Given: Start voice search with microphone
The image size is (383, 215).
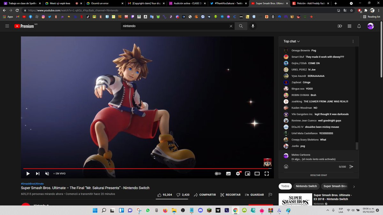Looking at the screenshot, I should [x=253, y=26].
